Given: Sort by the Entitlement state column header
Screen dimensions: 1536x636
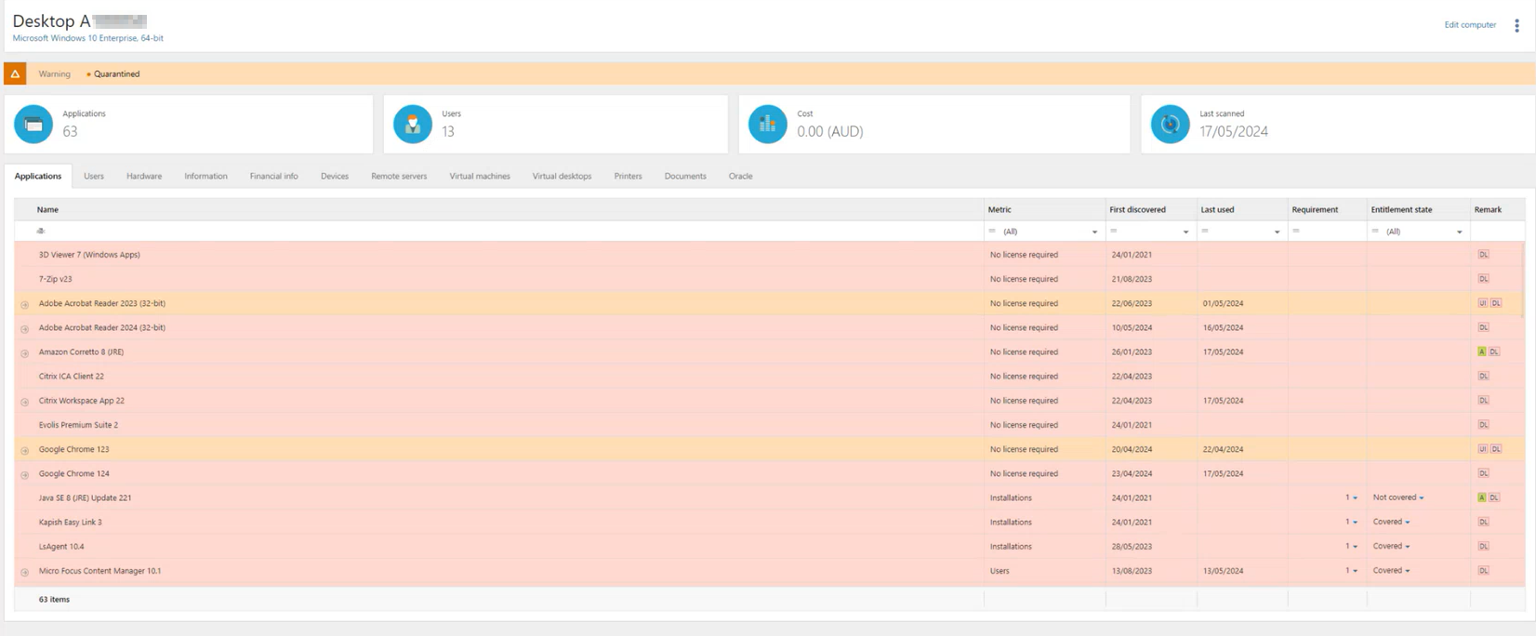Looking at the screenshot, I should point(1418,209).
